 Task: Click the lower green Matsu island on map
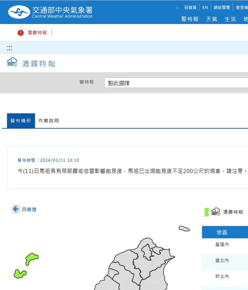click(x=20, y=274)
